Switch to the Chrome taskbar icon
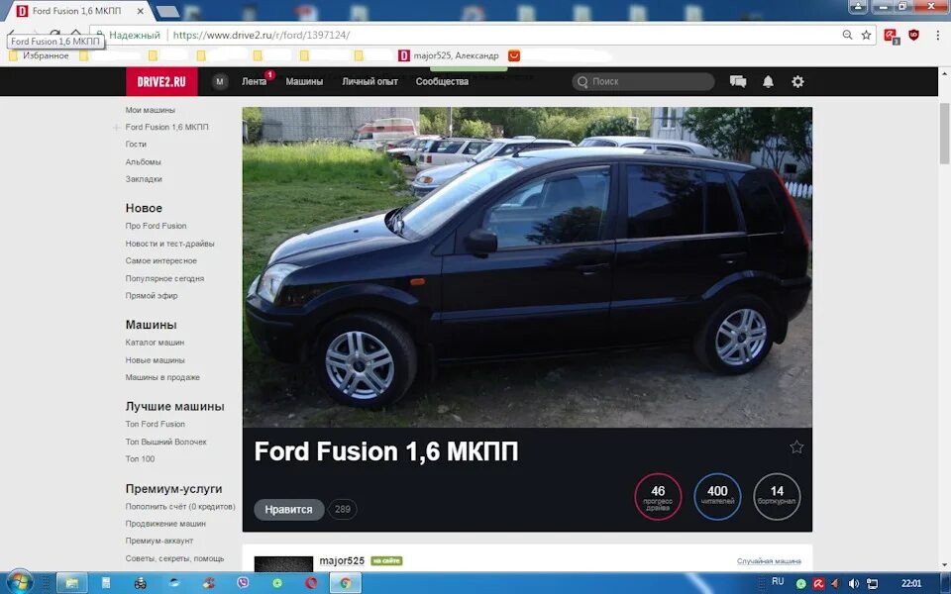 click(345, 583)
